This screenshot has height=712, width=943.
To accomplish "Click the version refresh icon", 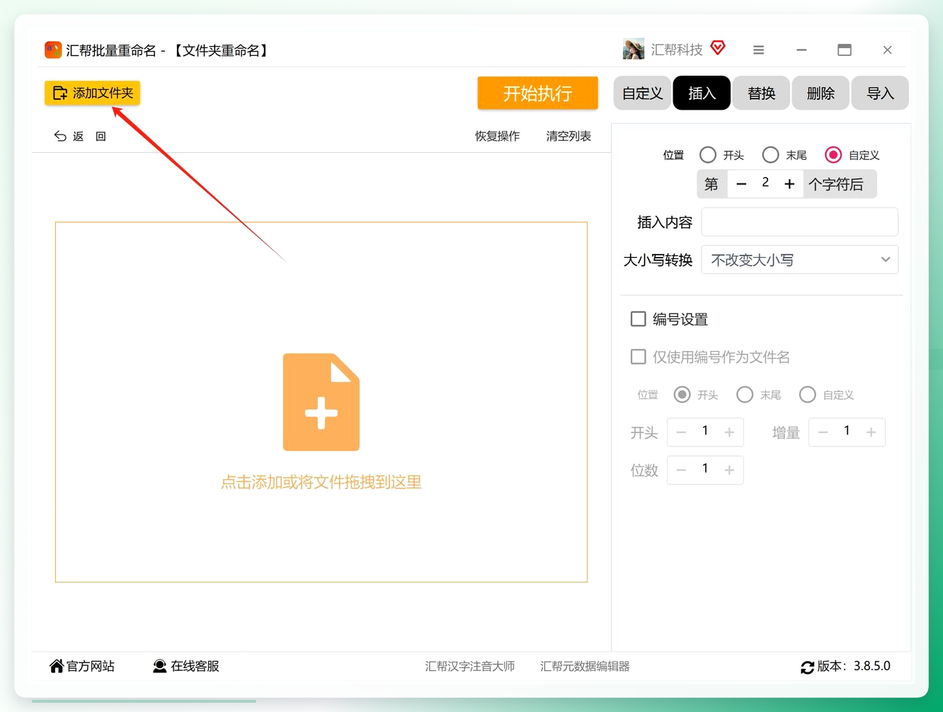I will tap(807, 667).
